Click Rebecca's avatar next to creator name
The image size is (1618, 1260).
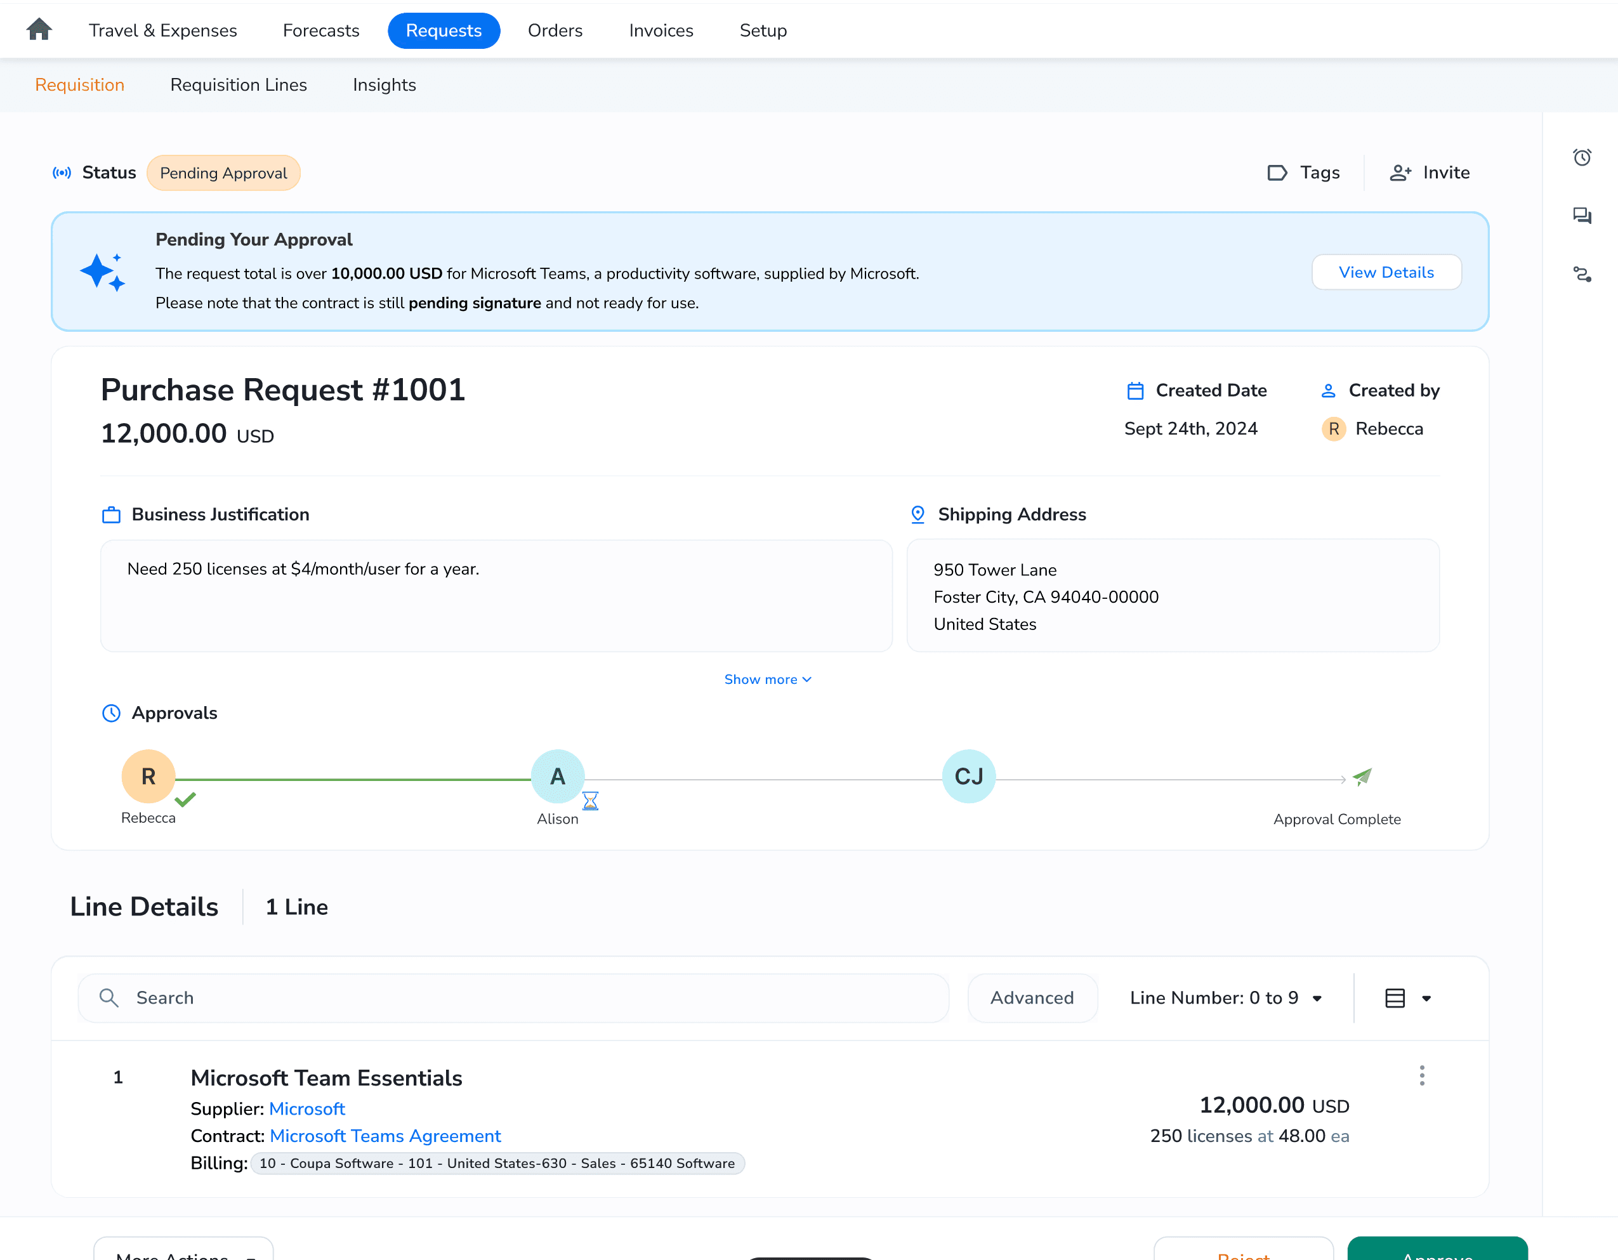[x=1334, y=429]
